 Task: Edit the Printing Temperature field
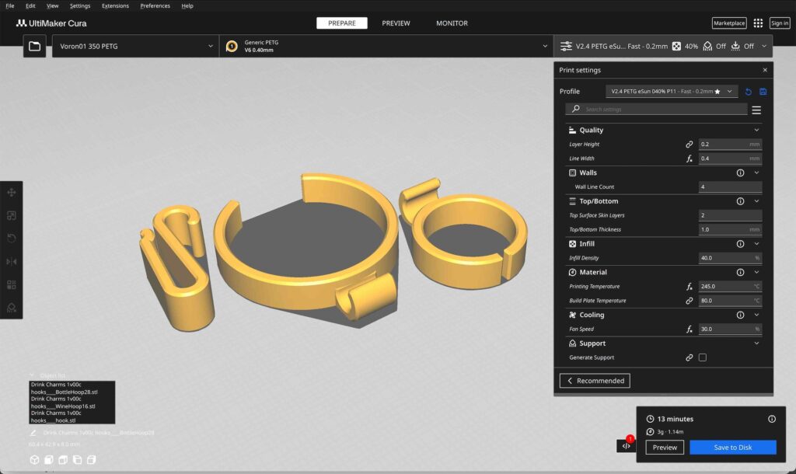click(730, 286)
